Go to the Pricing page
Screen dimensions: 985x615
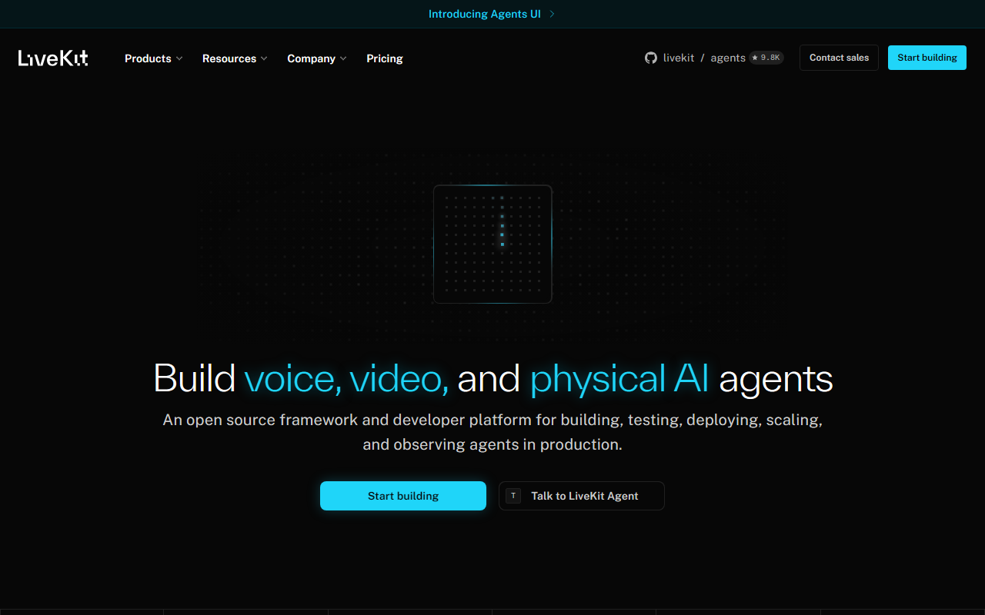coord(385,58)
